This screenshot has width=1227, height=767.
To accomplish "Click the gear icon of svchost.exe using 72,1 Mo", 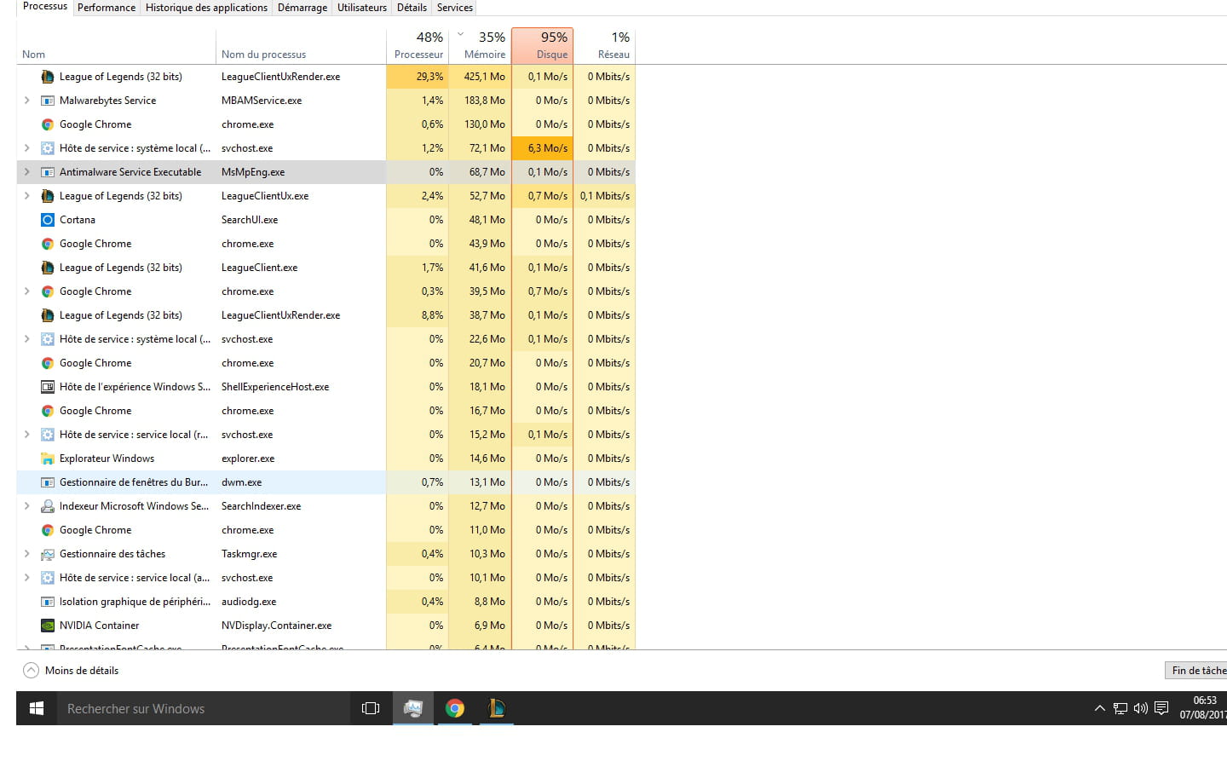I will 48,148.
